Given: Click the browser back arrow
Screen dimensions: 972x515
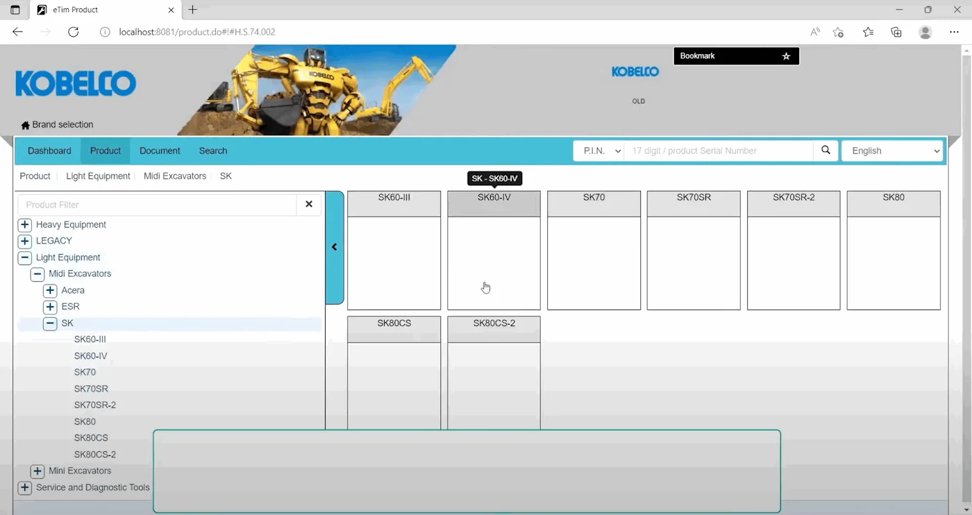Looking at the screenshot, I should pos(18,32).
